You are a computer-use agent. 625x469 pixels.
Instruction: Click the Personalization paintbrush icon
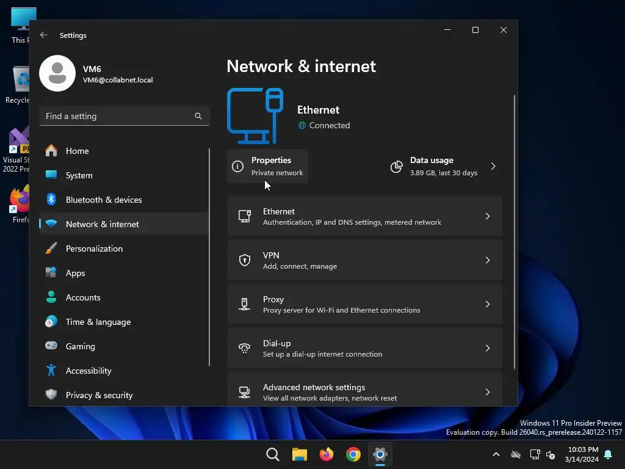(51, 249)
